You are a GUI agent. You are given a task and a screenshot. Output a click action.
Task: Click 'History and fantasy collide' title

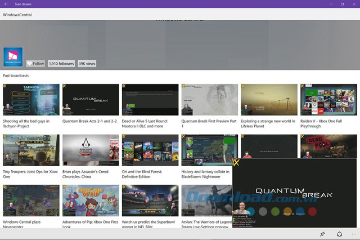(205, 174)
